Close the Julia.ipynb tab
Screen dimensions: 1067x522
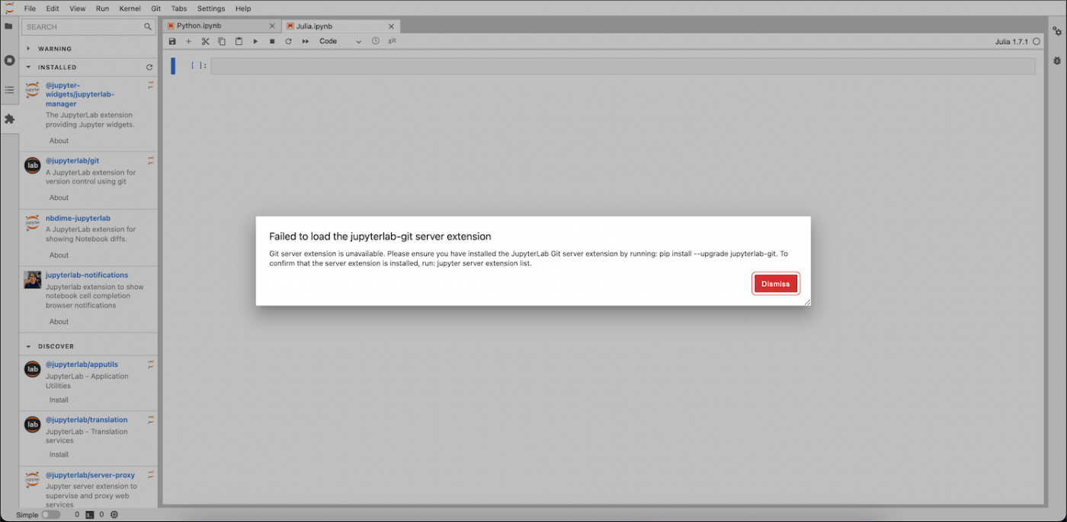click(391, 26)
